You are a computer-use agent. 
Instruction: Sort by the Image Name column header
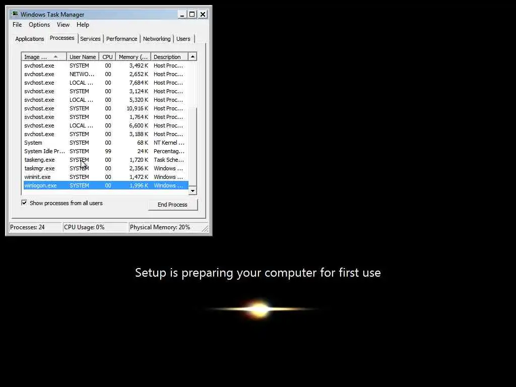[44, 57]
